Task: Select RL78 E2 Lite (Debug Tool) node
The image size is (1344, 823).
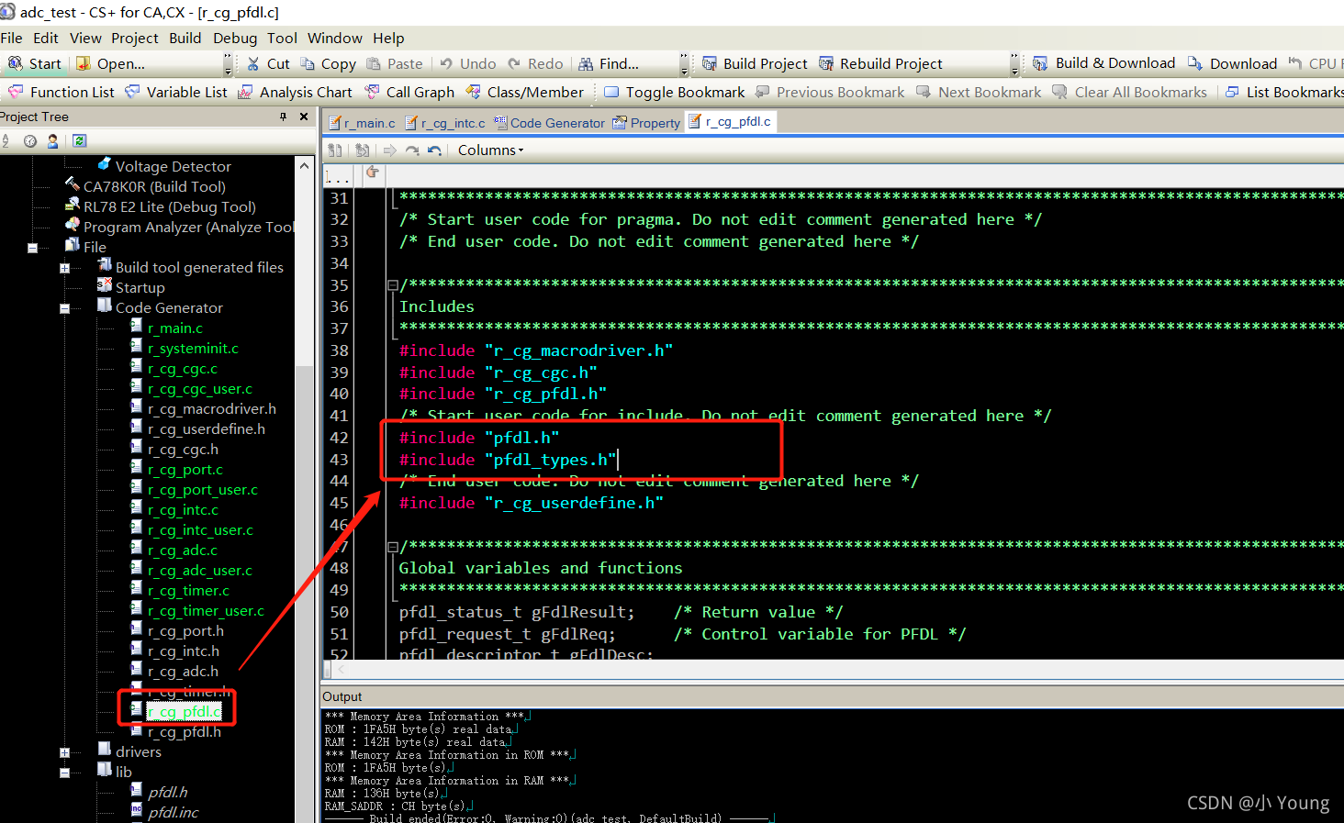Action: pyautogui.click(x=170, y=207)
